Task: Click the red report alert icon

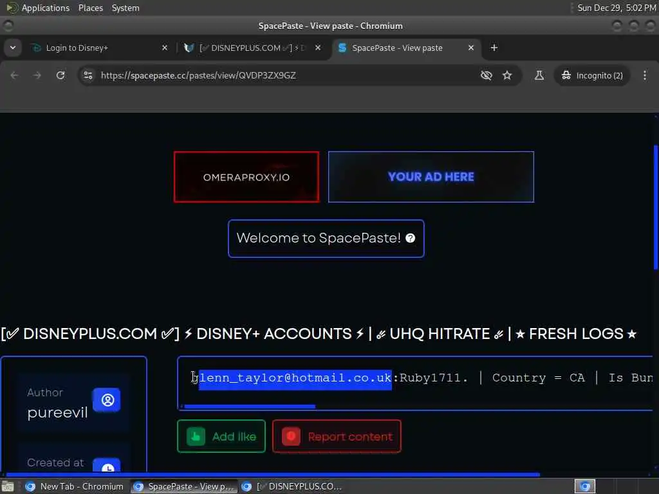Action: 291,437
